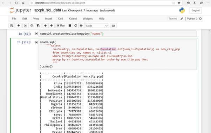This screenshot has height=133, width=211.
Task: Click the Python logo icon
Action: point(182,10)
